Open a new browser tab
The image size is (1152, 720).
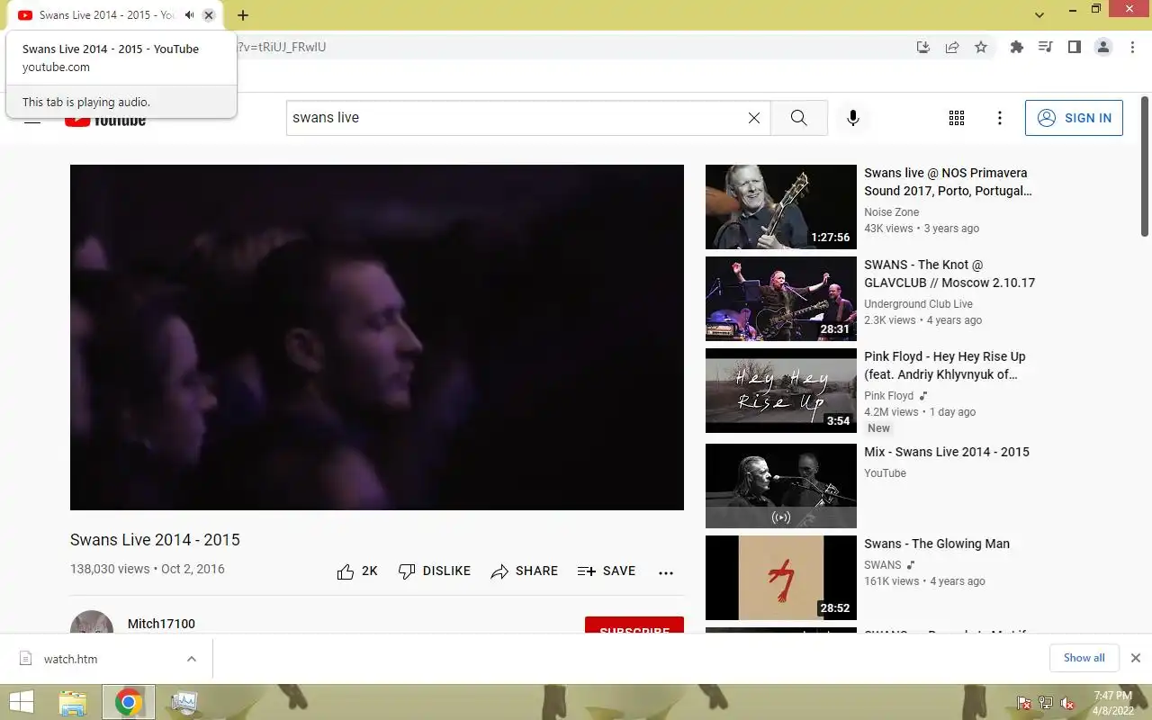coord(243,15)
